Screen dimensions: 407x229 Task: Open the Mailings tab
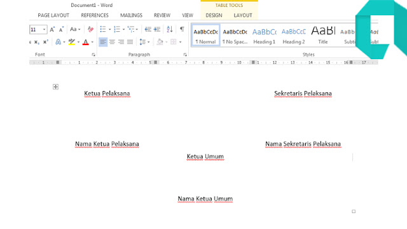[x=132, y=15]
